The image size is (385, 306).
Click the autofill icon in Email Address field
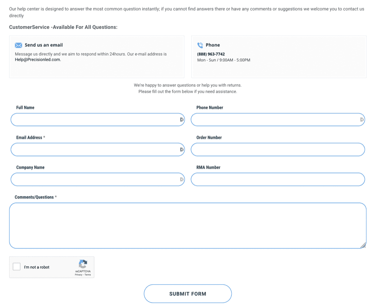[182, 150]
